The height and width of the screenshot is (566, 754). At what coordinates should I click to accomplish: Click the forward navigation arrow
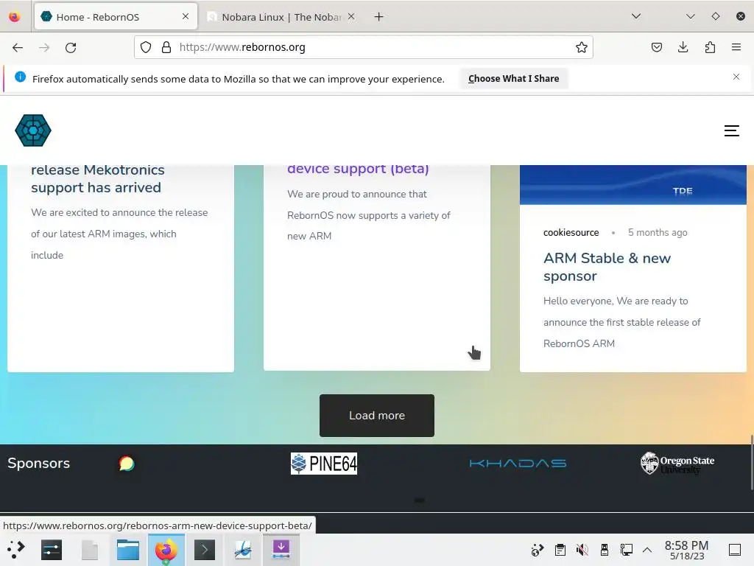click(44, 47)
